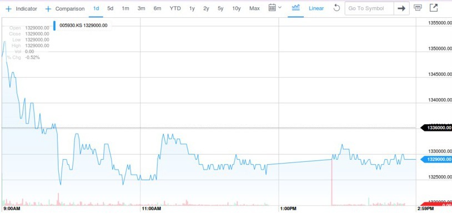
Task: Toggle the Linear scale option
Action: (x=316, y=8)
